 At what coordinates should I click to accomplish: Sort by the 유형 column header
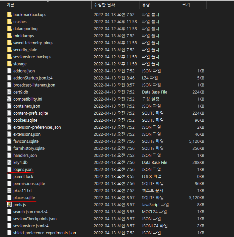[x=146, y=5]
